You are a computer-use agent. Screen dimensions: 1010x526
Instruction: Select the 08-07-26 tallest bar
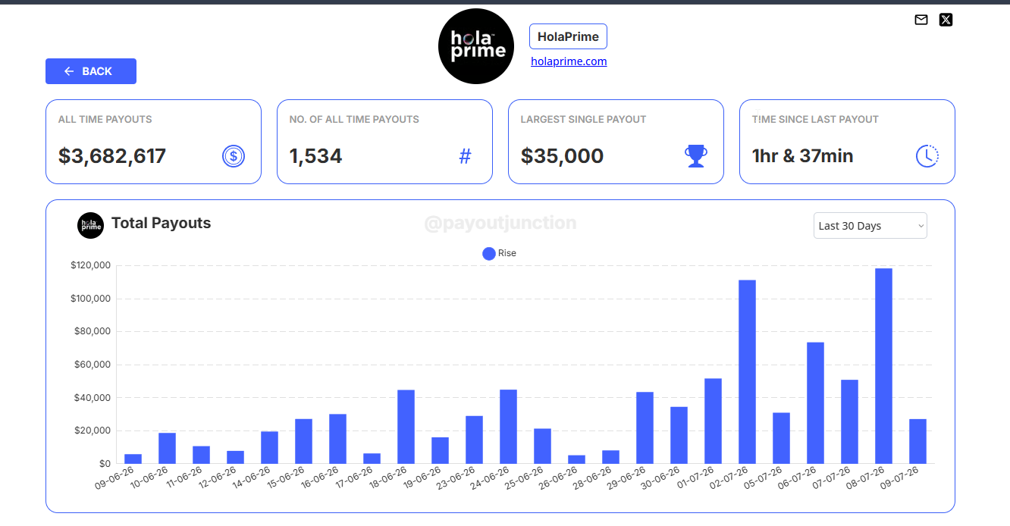[x=883, y=366]
